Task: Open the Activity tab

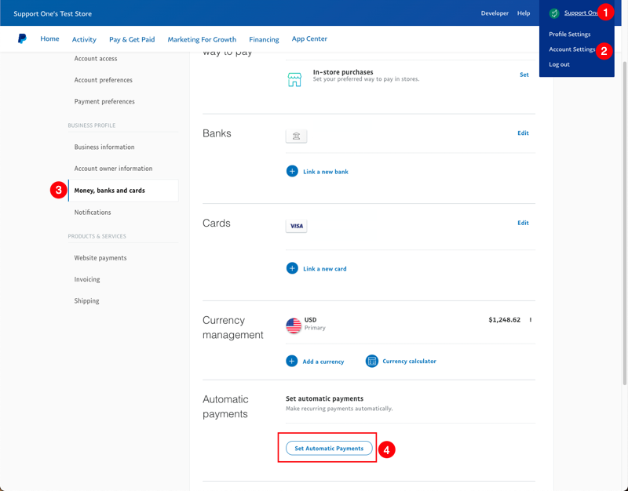Action: coord(84,39)
